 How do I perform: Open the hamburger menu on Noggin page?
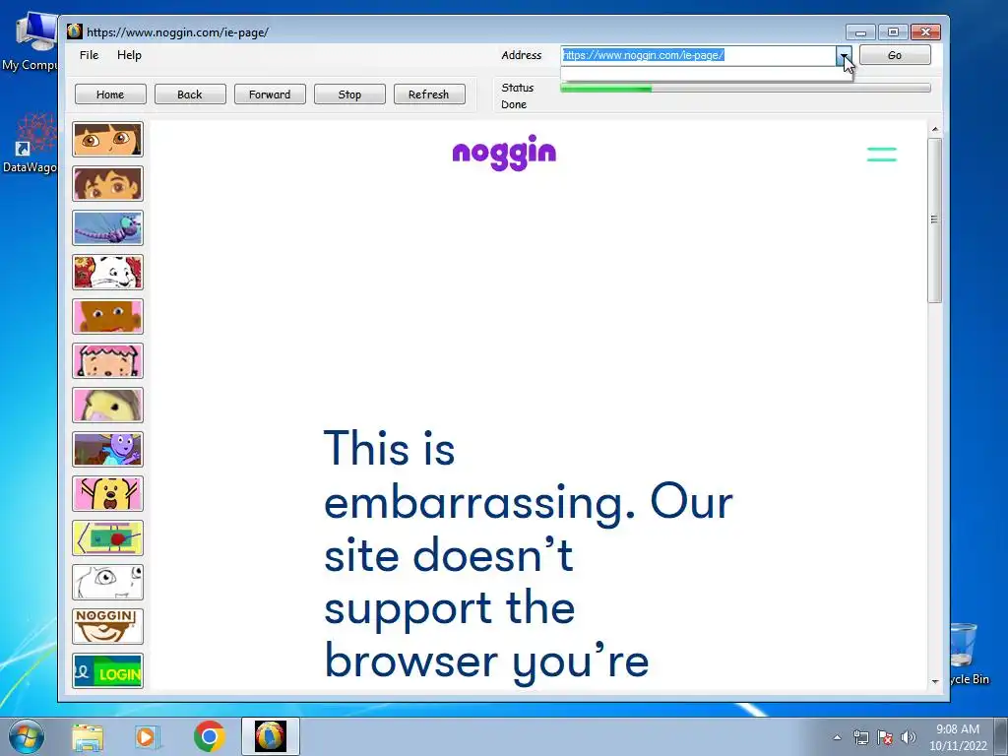click(x=881, y=155)
